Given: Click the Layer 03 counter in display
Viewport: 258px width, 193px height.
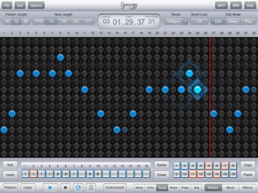Looking at the screenshot, I should pyautogui.click(x=106, y=21).
